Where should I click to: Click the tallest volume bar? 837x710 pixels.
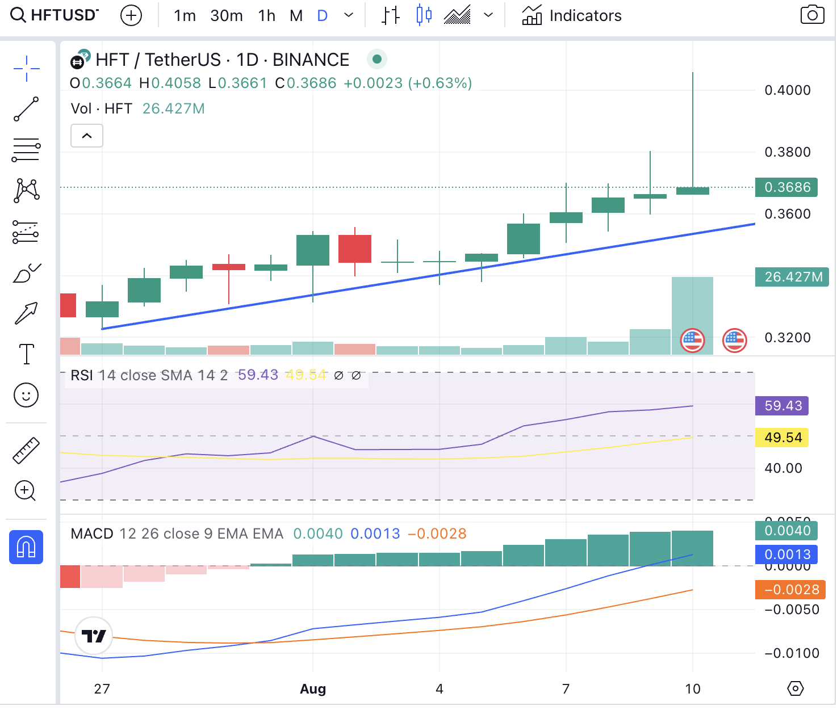click(x=692, y=316)
